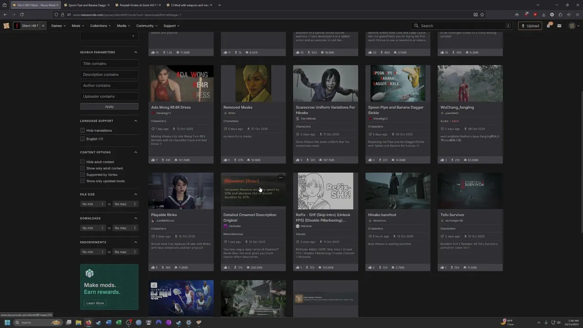Image resolution: width=583 pixels, height=328 pixels.
Task: Open the Downloads No max stepper
Action: tap(125, 228)
